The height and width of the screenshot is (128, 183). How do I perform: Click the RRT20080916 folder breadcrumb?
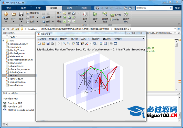(121, 29)
